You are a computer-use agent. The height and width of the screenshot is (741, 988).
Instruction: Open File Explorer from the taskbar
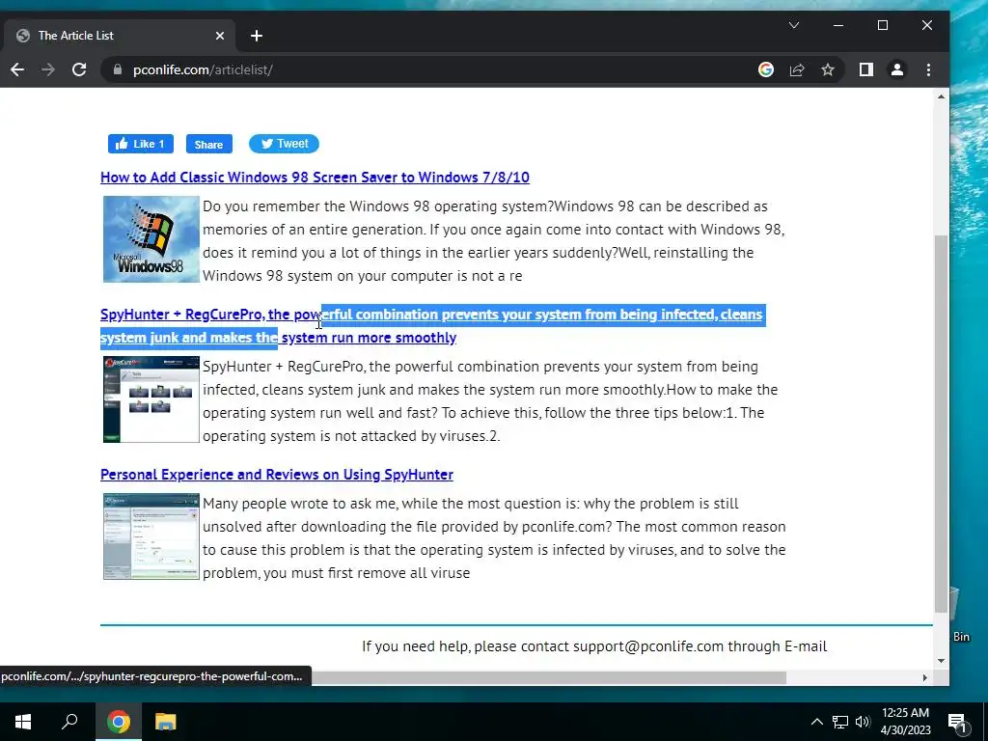click(x=166, y=722)
